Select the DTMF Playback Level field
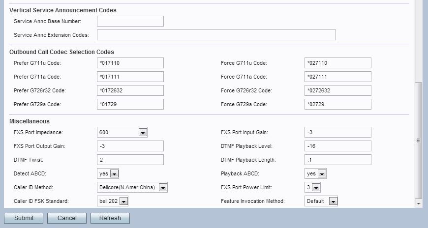 coord(337,146)
